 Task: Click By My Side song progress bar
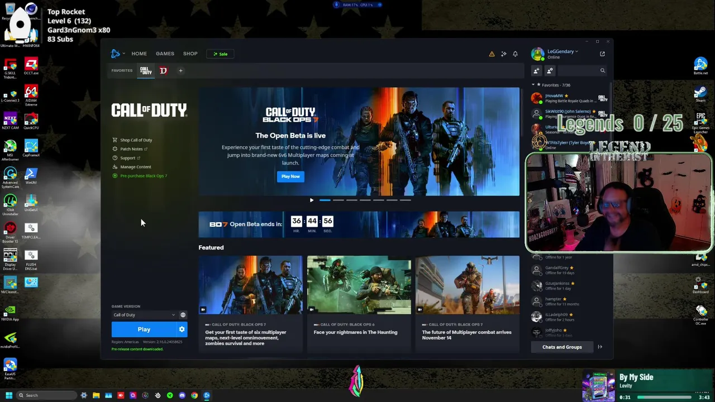click(x=665, y=398)
